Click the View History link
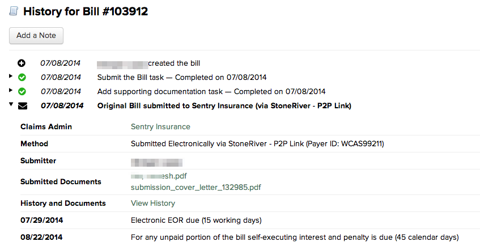Image resolution: width=480 pixels, height=250 pixels. click(x=153, y=203)
